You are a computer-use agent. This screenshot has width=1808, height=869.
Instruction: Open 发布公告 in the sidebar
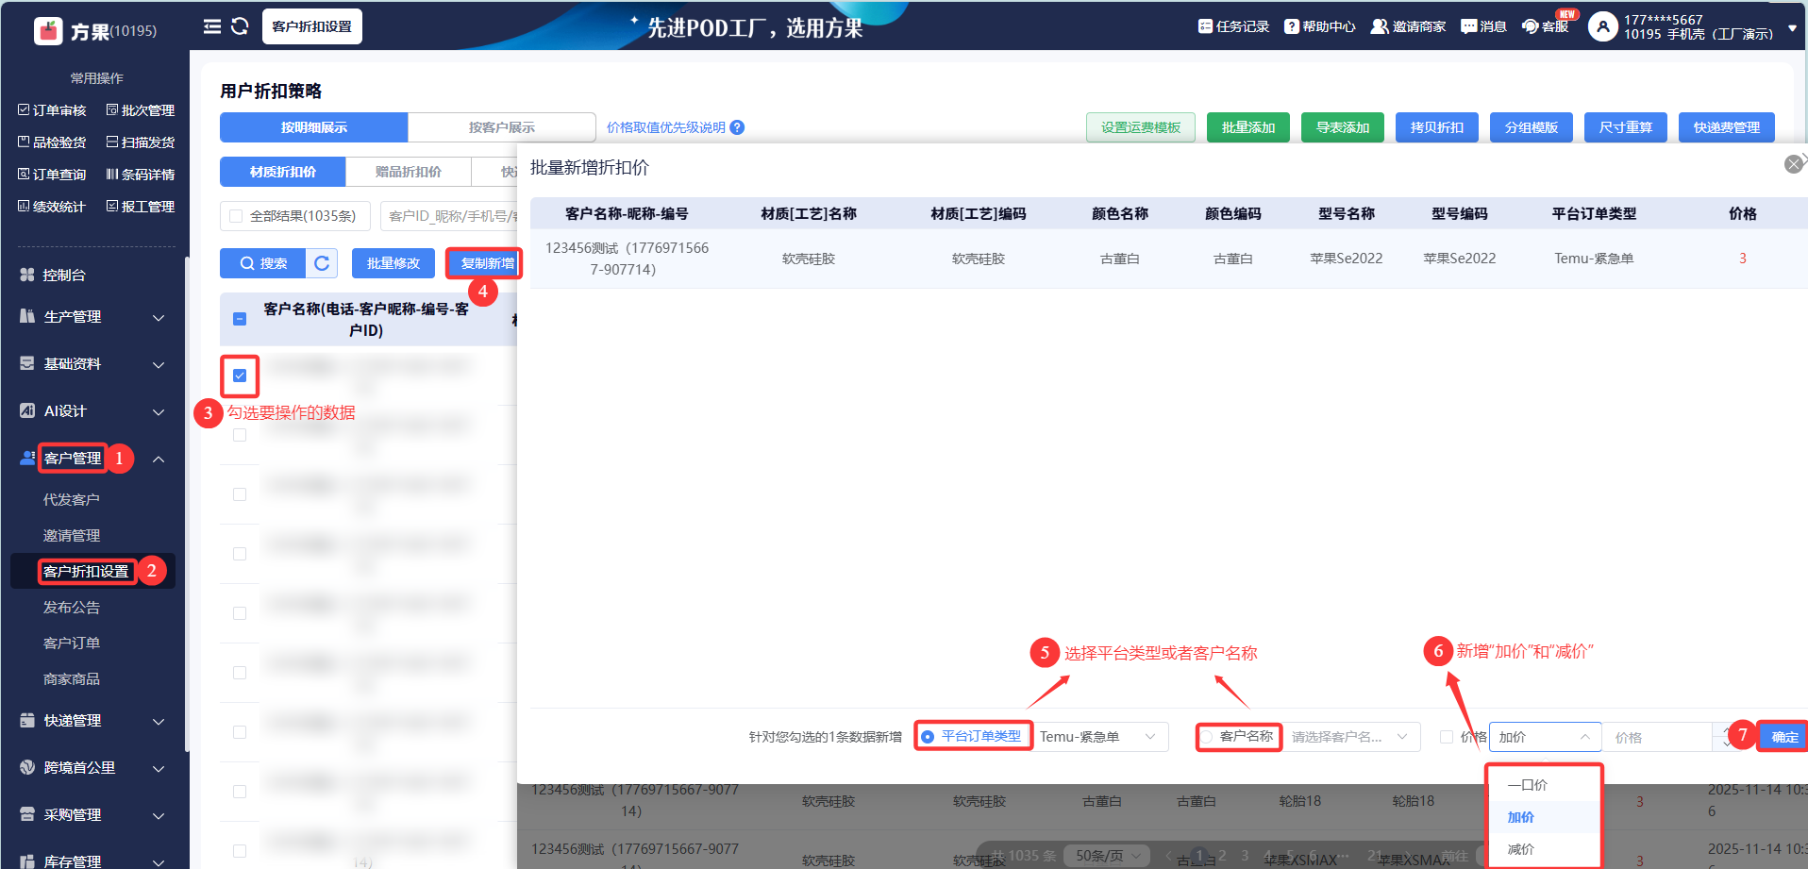[72, 607]
